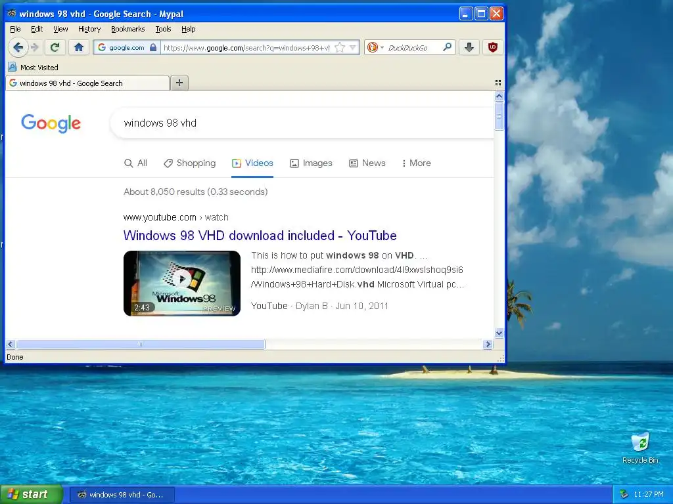Click the Mypal raccoon icon in title bar
This screenshot has height=504, width=673.
12,14
